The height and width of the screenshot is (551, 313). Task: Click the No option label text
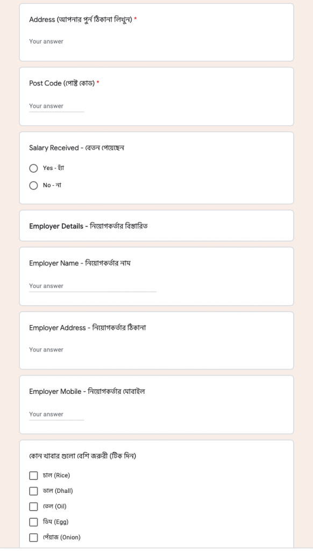[52, 185]
